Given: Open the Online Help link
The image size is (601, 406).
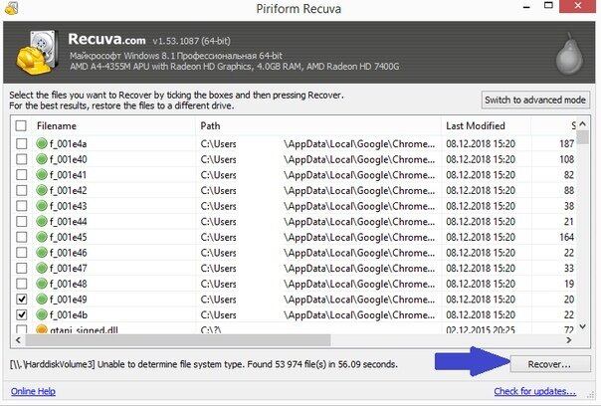Looking at the screenshot, I should (34, 391).
